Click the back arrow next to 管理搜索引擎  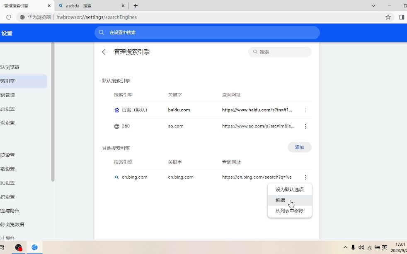pos(104,52)
